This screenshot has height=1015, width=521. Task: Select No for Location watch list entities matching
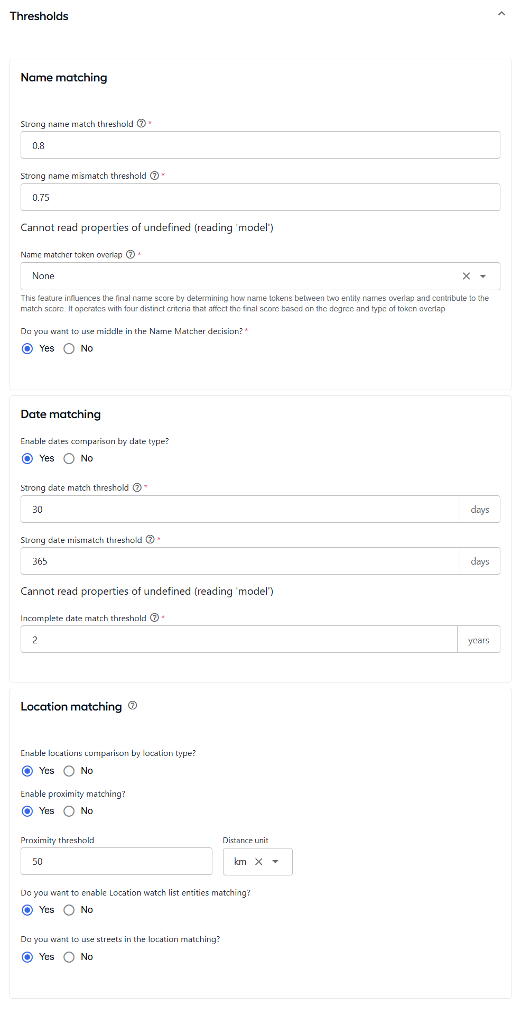coord(69,910)
